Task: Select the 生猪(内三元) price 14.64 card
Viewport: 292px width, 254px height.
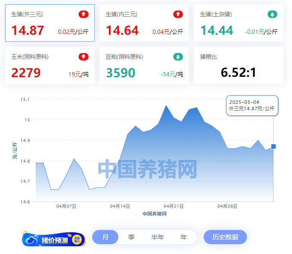Action: coord(144,23)
